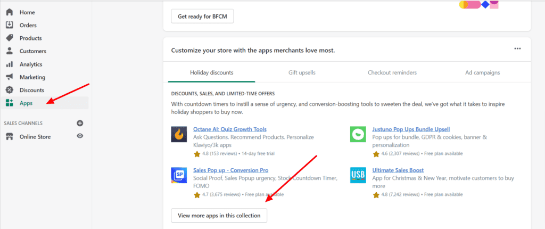Click the 4.8 (7,242 reviews) rating text
The image size is (545, 229).
click(400, 194)
